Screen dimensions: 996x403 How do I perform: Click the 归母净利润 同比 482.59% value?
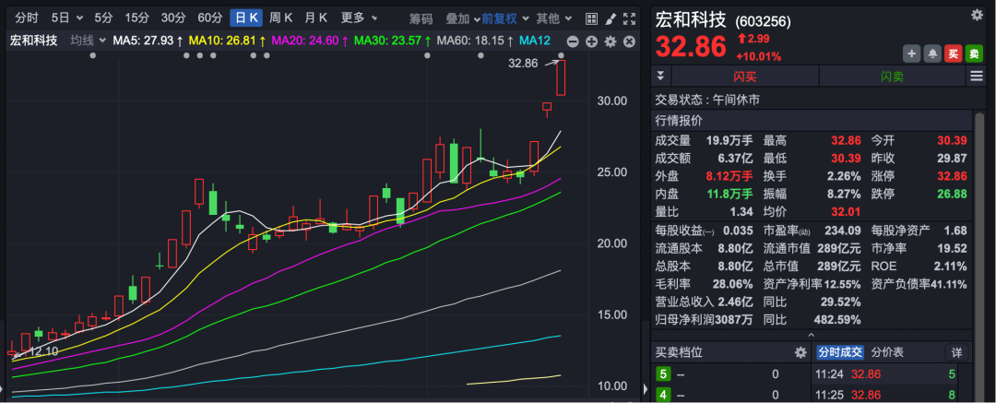pyautogui.click(x=837, y=320)
